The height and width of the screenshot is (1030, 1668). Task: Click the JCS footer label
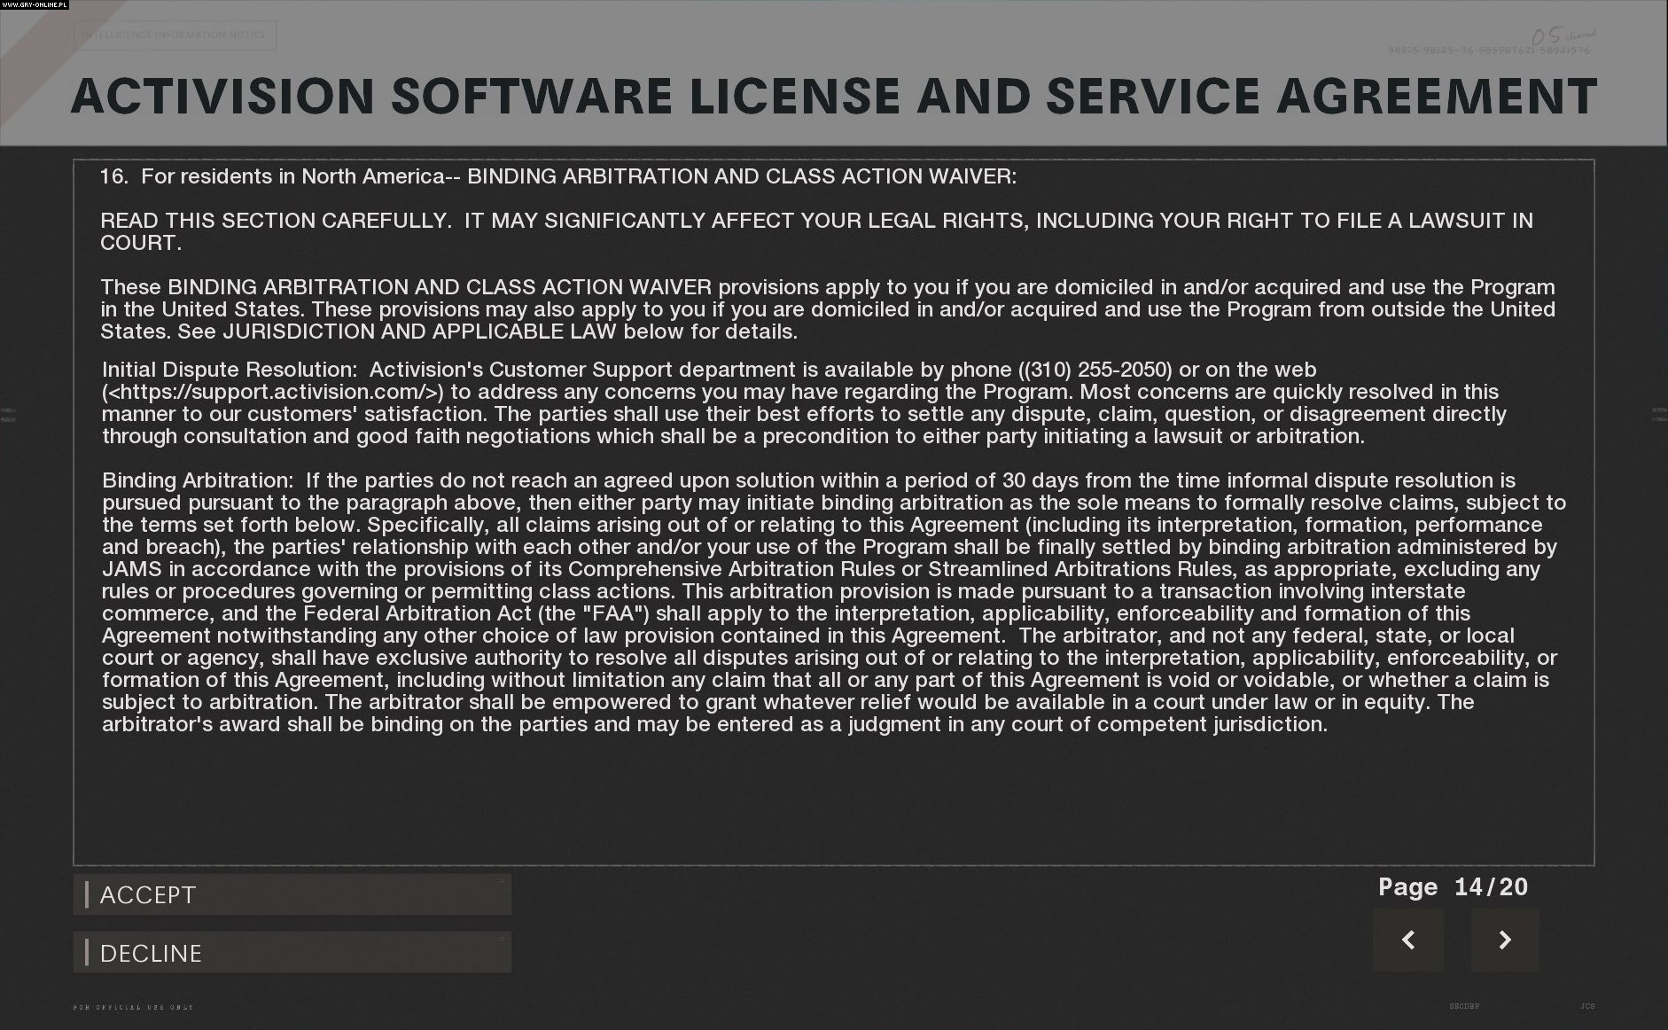point(1587,1006)
